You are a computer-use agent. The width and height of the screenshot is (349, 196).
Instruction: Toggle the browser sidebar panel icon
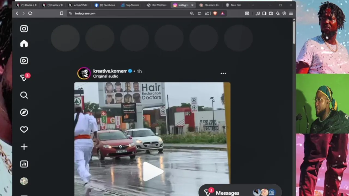tap(264, 13)
